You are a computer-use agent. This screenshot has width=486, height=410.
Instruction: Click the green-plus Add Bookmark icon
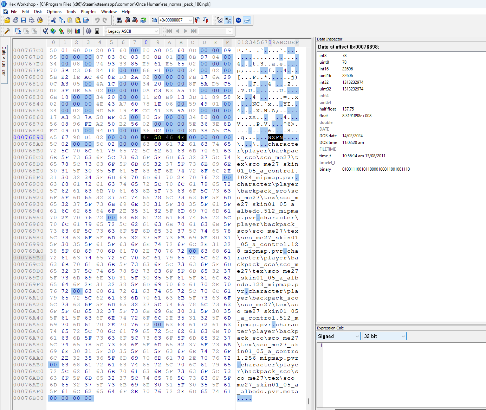61,31
